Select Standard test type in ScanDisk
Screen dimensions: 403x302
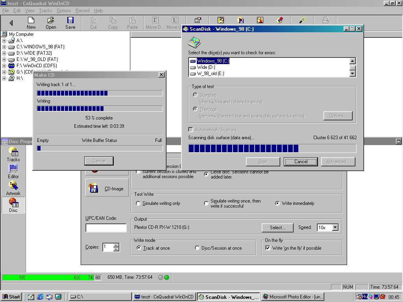195,95
